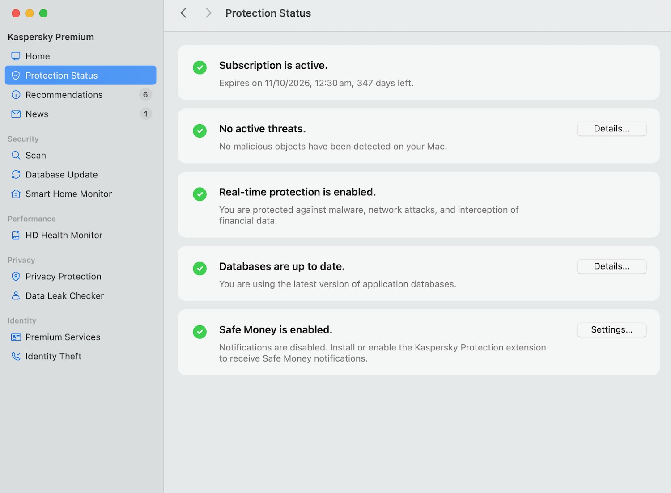Open Details for No active threats

pyautogui.click(x=611, y=129)
